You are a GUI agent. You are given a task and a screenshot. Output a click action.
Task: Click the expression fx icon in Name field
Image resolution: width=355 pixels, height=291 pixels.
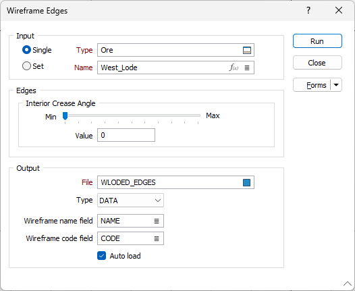click(234, 68)
